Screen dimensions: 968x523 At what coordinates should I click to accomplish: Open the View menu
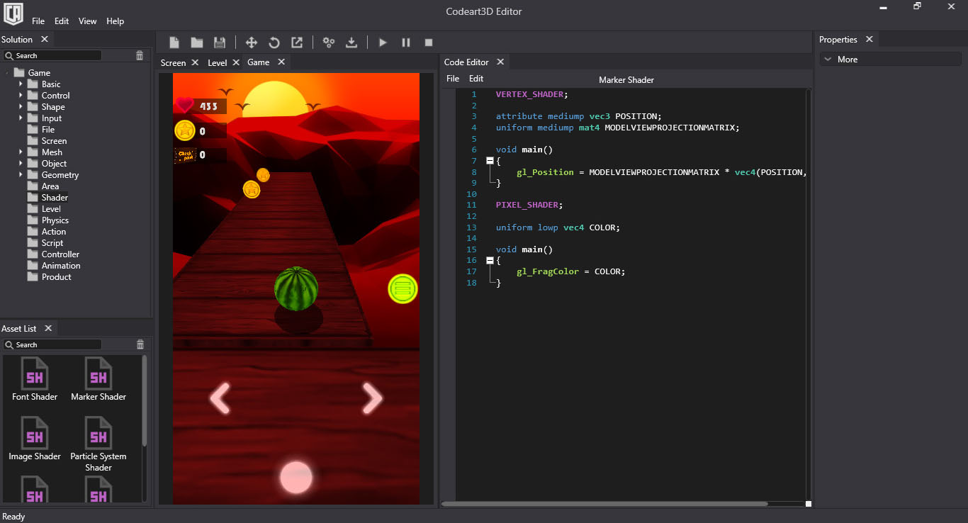[88, 21]
